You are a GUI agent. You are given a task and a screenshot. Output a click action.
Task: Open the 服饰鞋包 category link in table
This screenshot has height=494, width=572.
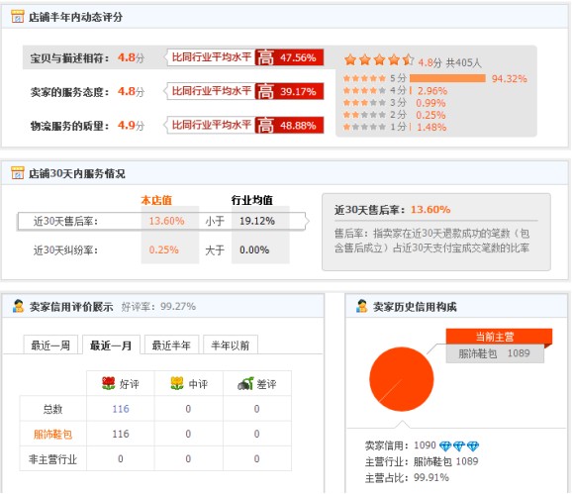click(x=52, y=435)
